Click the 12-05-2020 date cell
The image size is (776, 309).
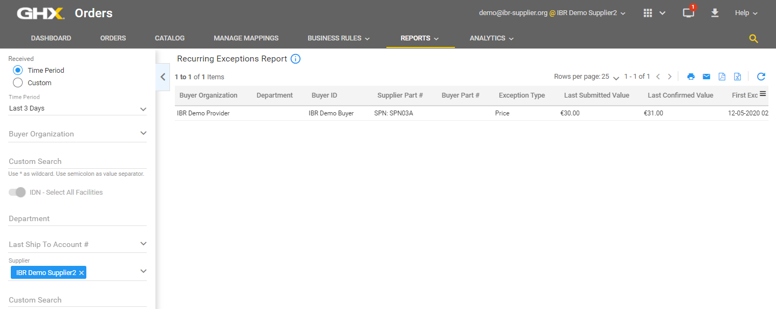tap(748, 113)
